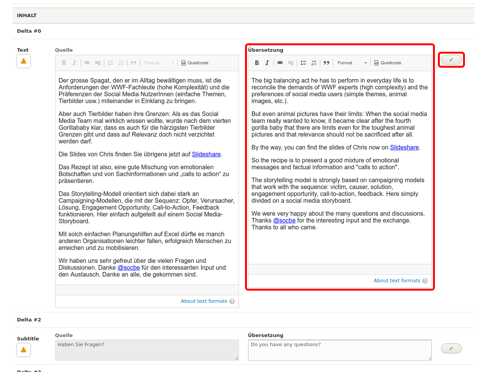The height and width of the screenshot is (372, 487).
Task: Switch the Übersetzung editor to Quellcode view
Action: pos(387,63)
